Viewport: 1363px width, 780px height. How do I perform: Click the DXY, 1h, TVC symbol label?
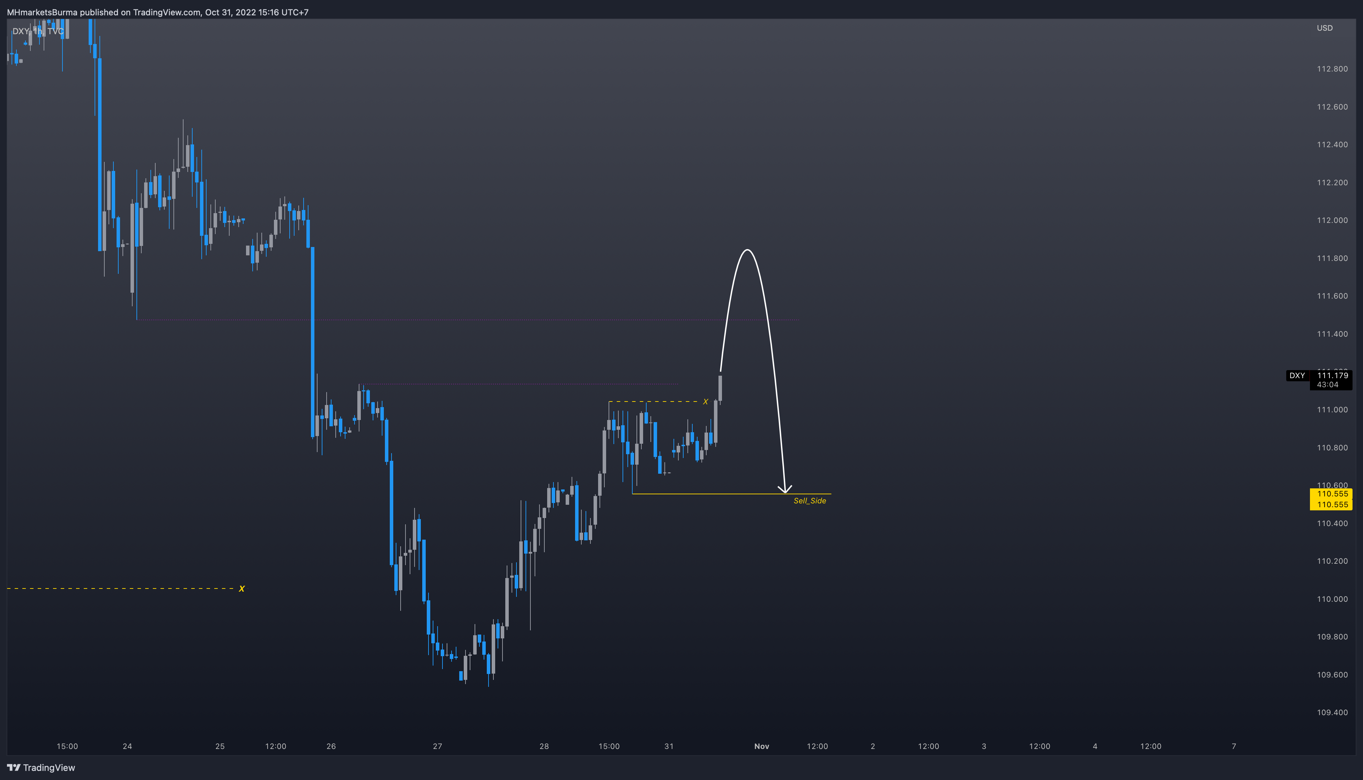click(x=38, y=31)
